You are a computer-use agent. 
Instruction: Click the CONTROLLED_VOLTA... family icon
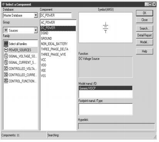tap(6, 68)
